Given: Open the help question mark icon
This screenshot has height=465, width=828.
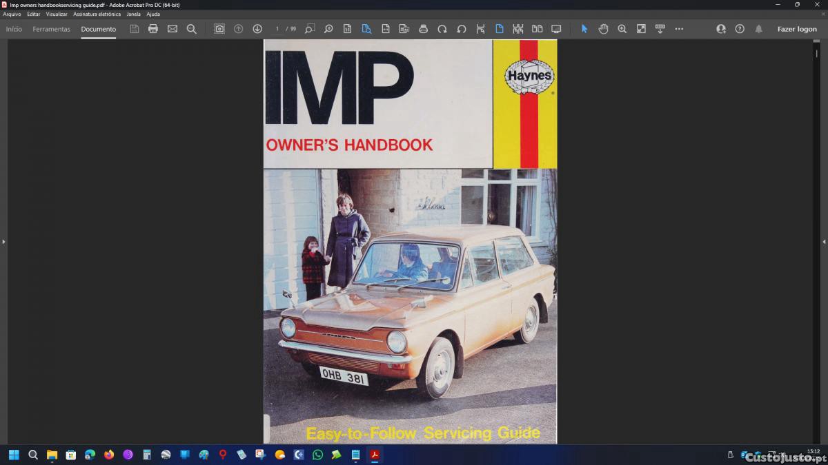Looking at the screenshot, I should click(740, 29).
